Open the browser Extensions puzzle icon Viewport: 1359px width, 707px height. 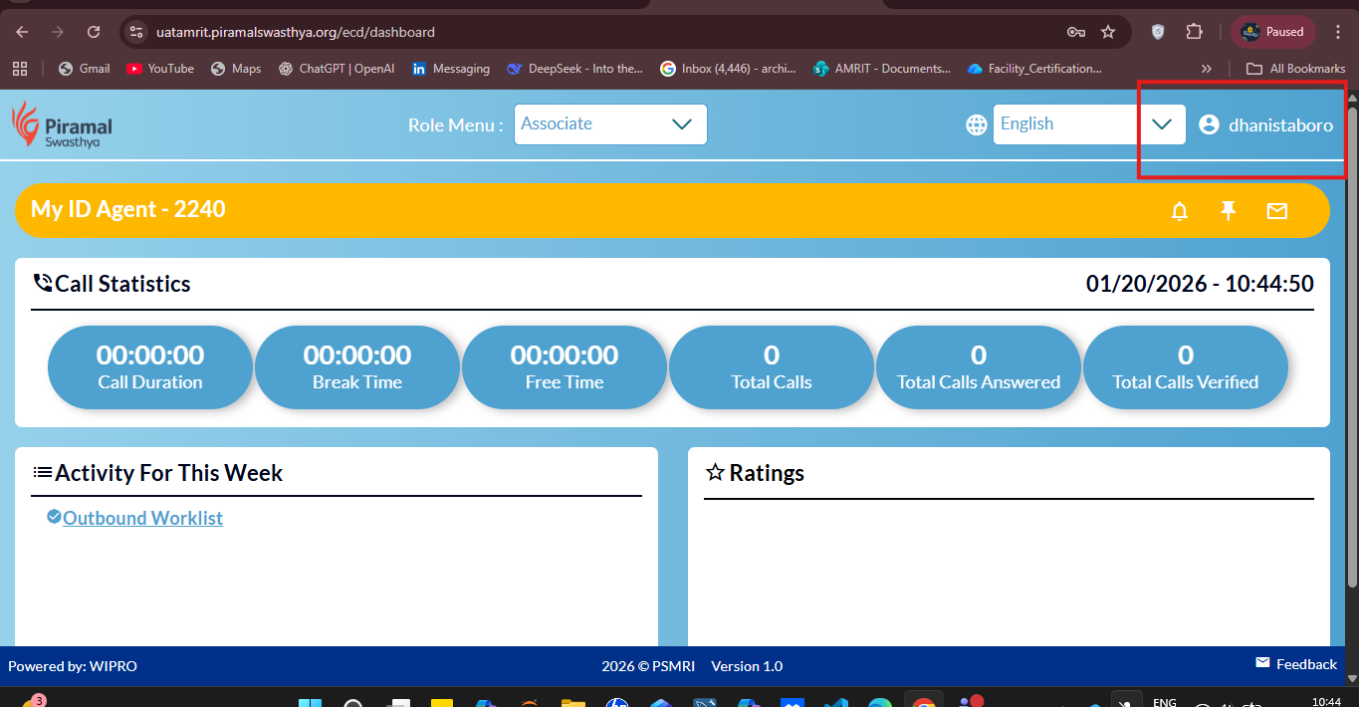(x=1194, y=32)
